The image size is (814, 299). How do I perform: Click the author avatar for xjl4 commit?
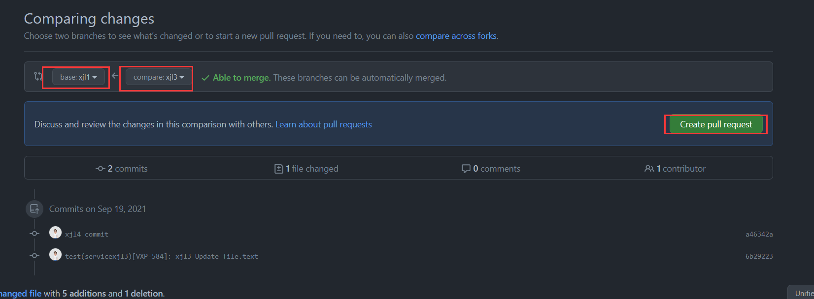(55, 233)
